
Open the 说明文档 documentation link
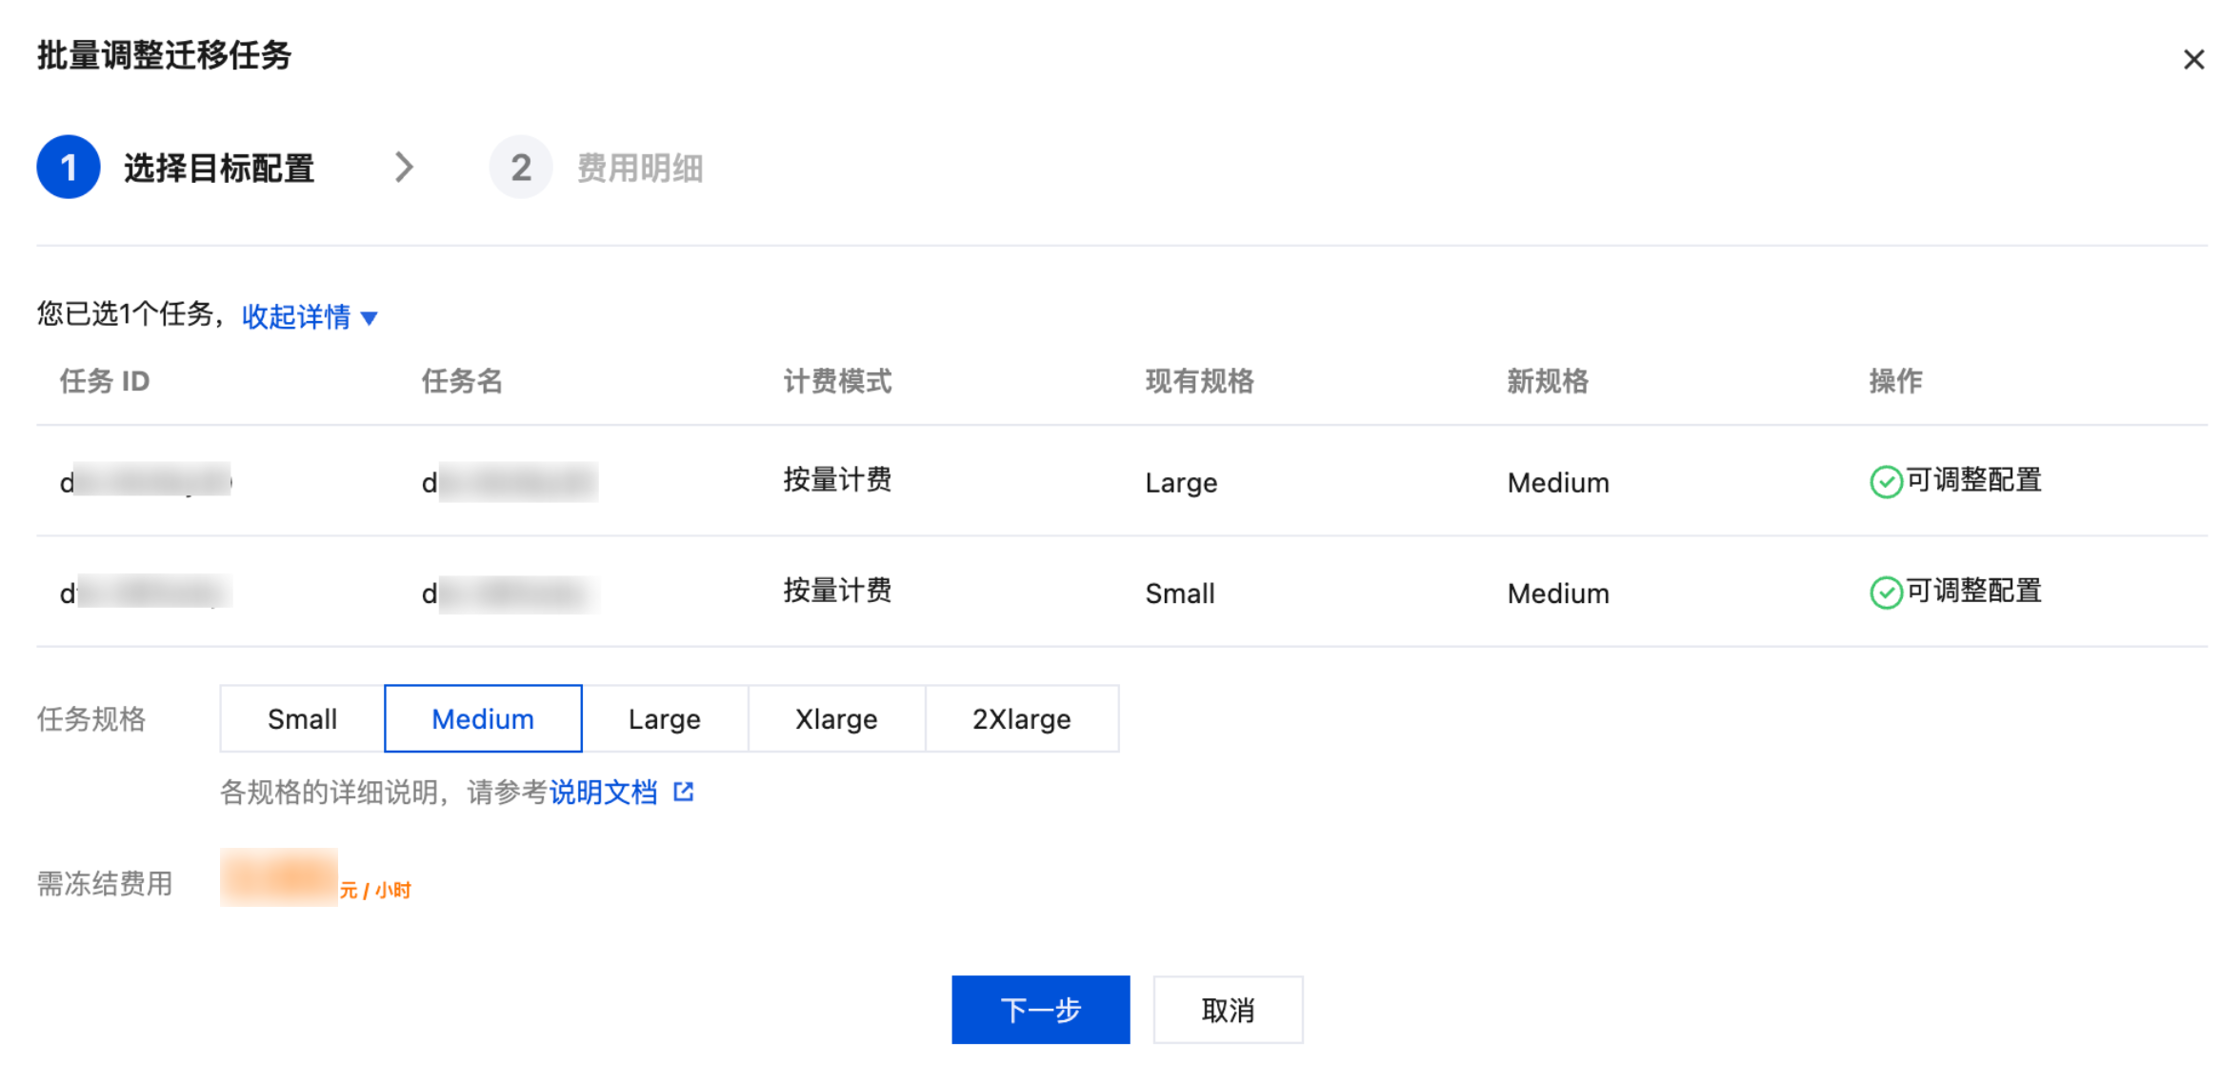pyautogui.click(x=603, y=792)
